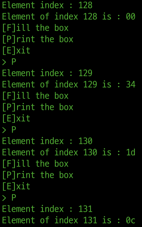Click the first '[P]rint the box' option
The width and height of the screenshot is (142, 227).
38,39
